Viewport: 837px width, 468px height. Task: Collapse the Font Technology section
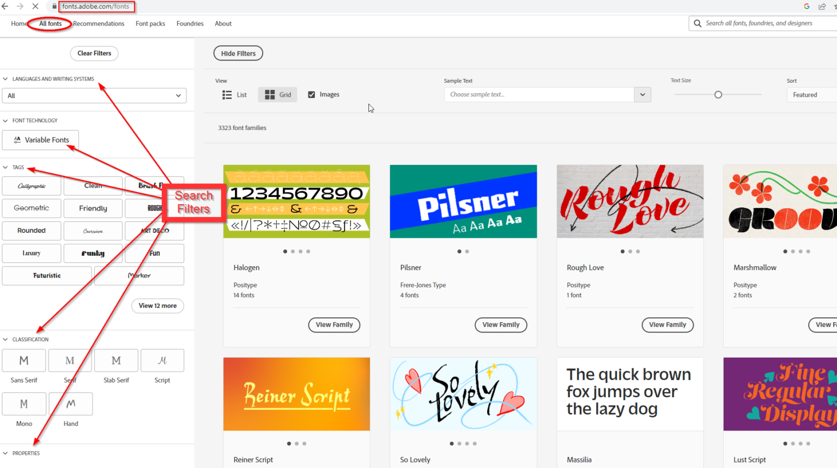coord(5,121)
